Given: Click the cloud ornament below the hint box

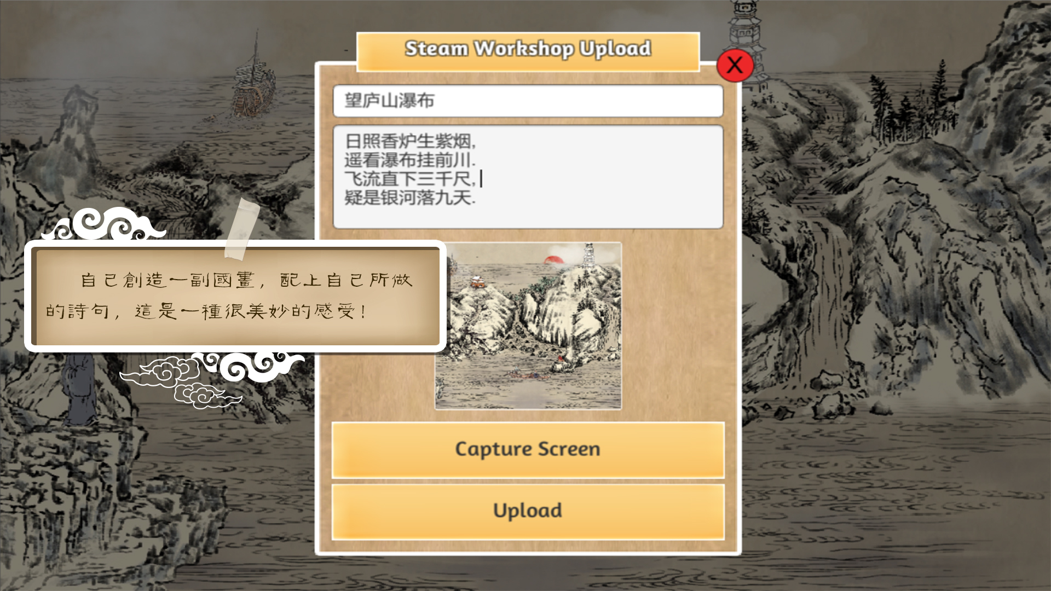Looking at the screenshot, I should coord(213,378).
